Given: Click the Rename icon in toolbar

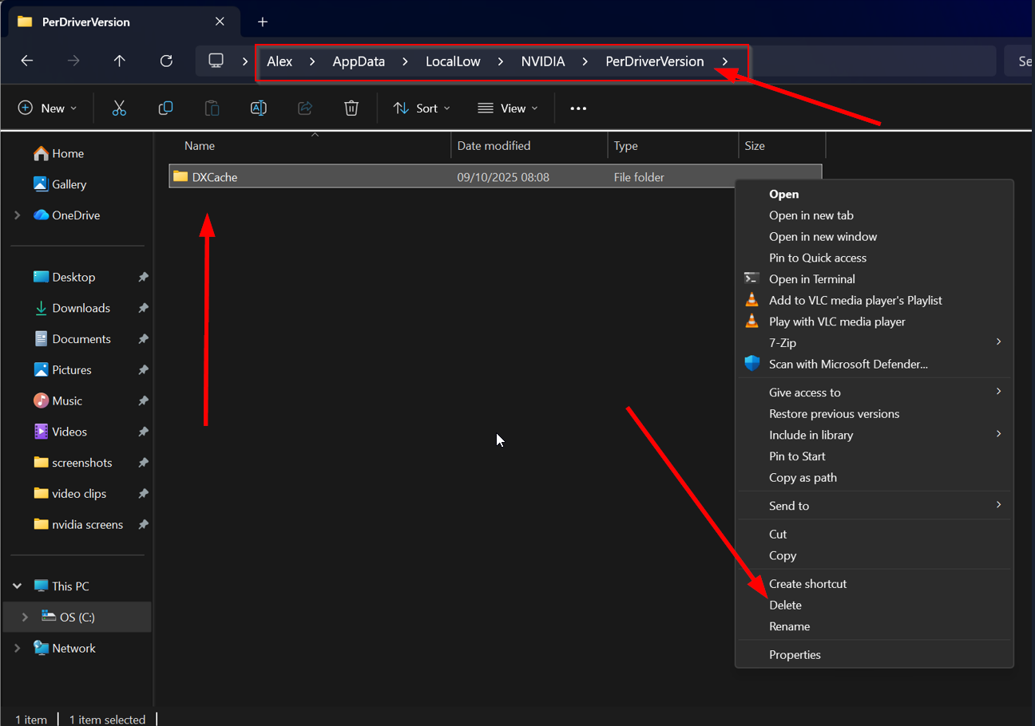Looking at the screenshot, I should click(258, 109).
